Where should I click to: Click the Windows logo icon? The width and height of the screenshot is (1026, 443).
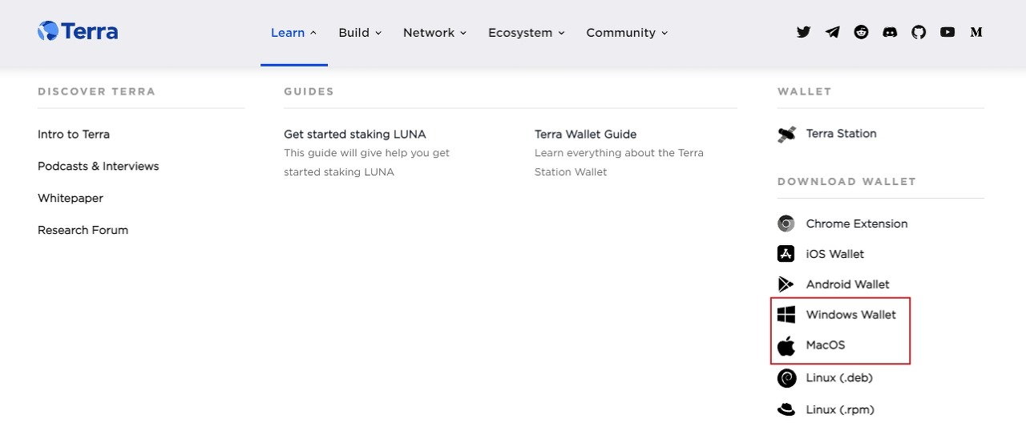coord(786,315)
